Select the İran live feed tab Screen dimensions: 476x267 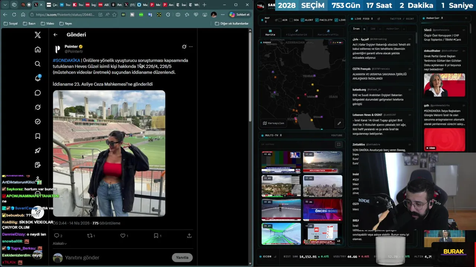356,29
